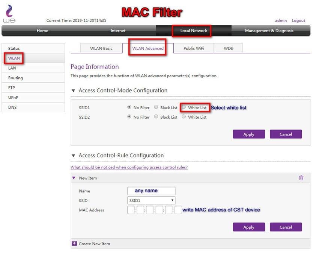
Task: Click the plus icon beside Create New Item
Action: coord(74,243)
